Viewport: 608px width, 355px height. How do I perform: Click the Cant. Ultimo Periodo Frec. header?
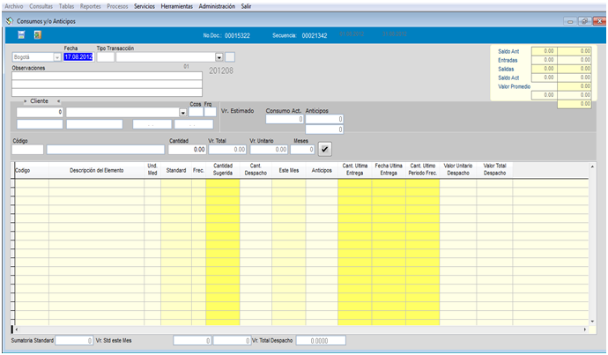[x=423, y=170]
